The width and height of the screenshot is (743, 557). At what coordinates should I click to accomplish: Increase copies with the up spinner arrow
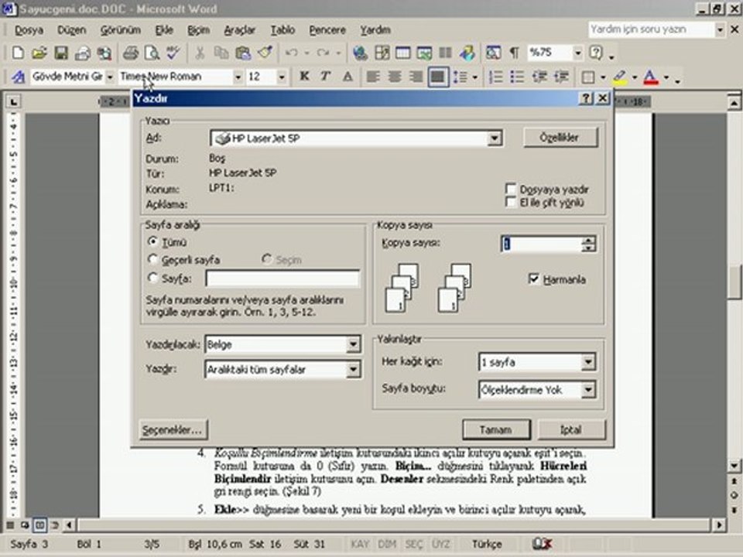click(588, 240)
